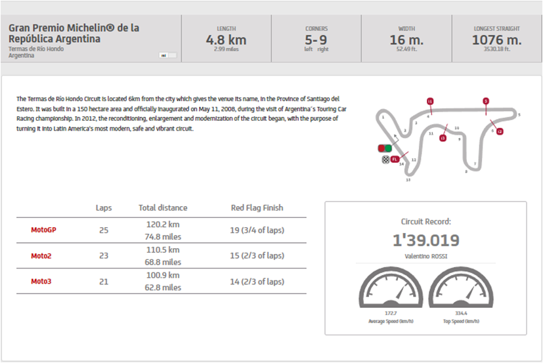Click the 120.2 km distance value
Image resolution: width=543 pixels, height=363 pixels.
[163, 224]
